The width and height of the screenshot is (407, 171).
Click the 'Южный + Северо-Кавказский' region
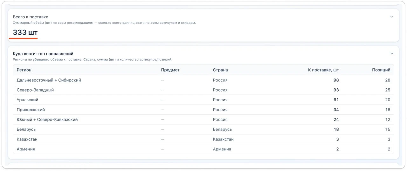coord(47,119)
